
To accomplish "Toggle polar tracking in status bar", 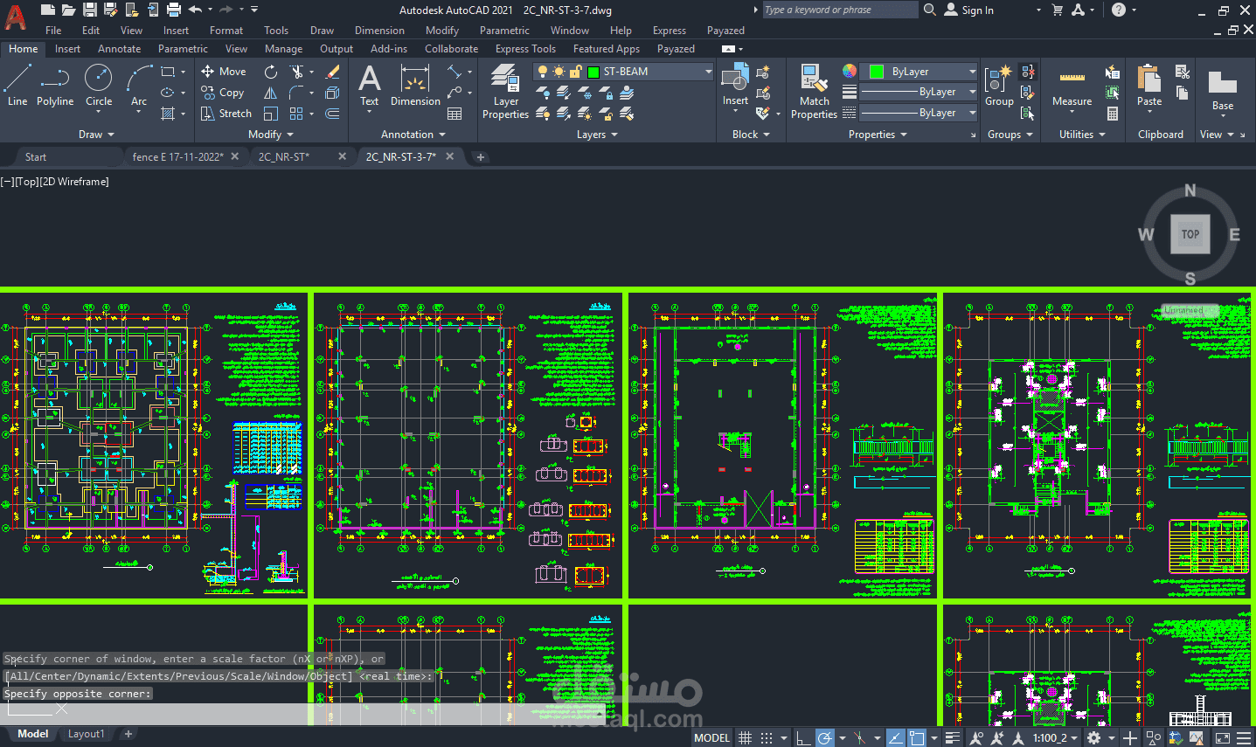I will pos(824,738).
